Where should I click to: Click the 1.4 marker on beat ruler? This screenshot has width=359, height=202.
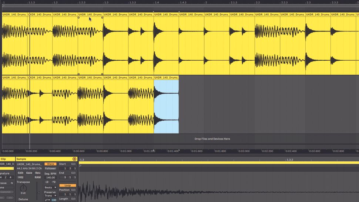tap(157, 3)
